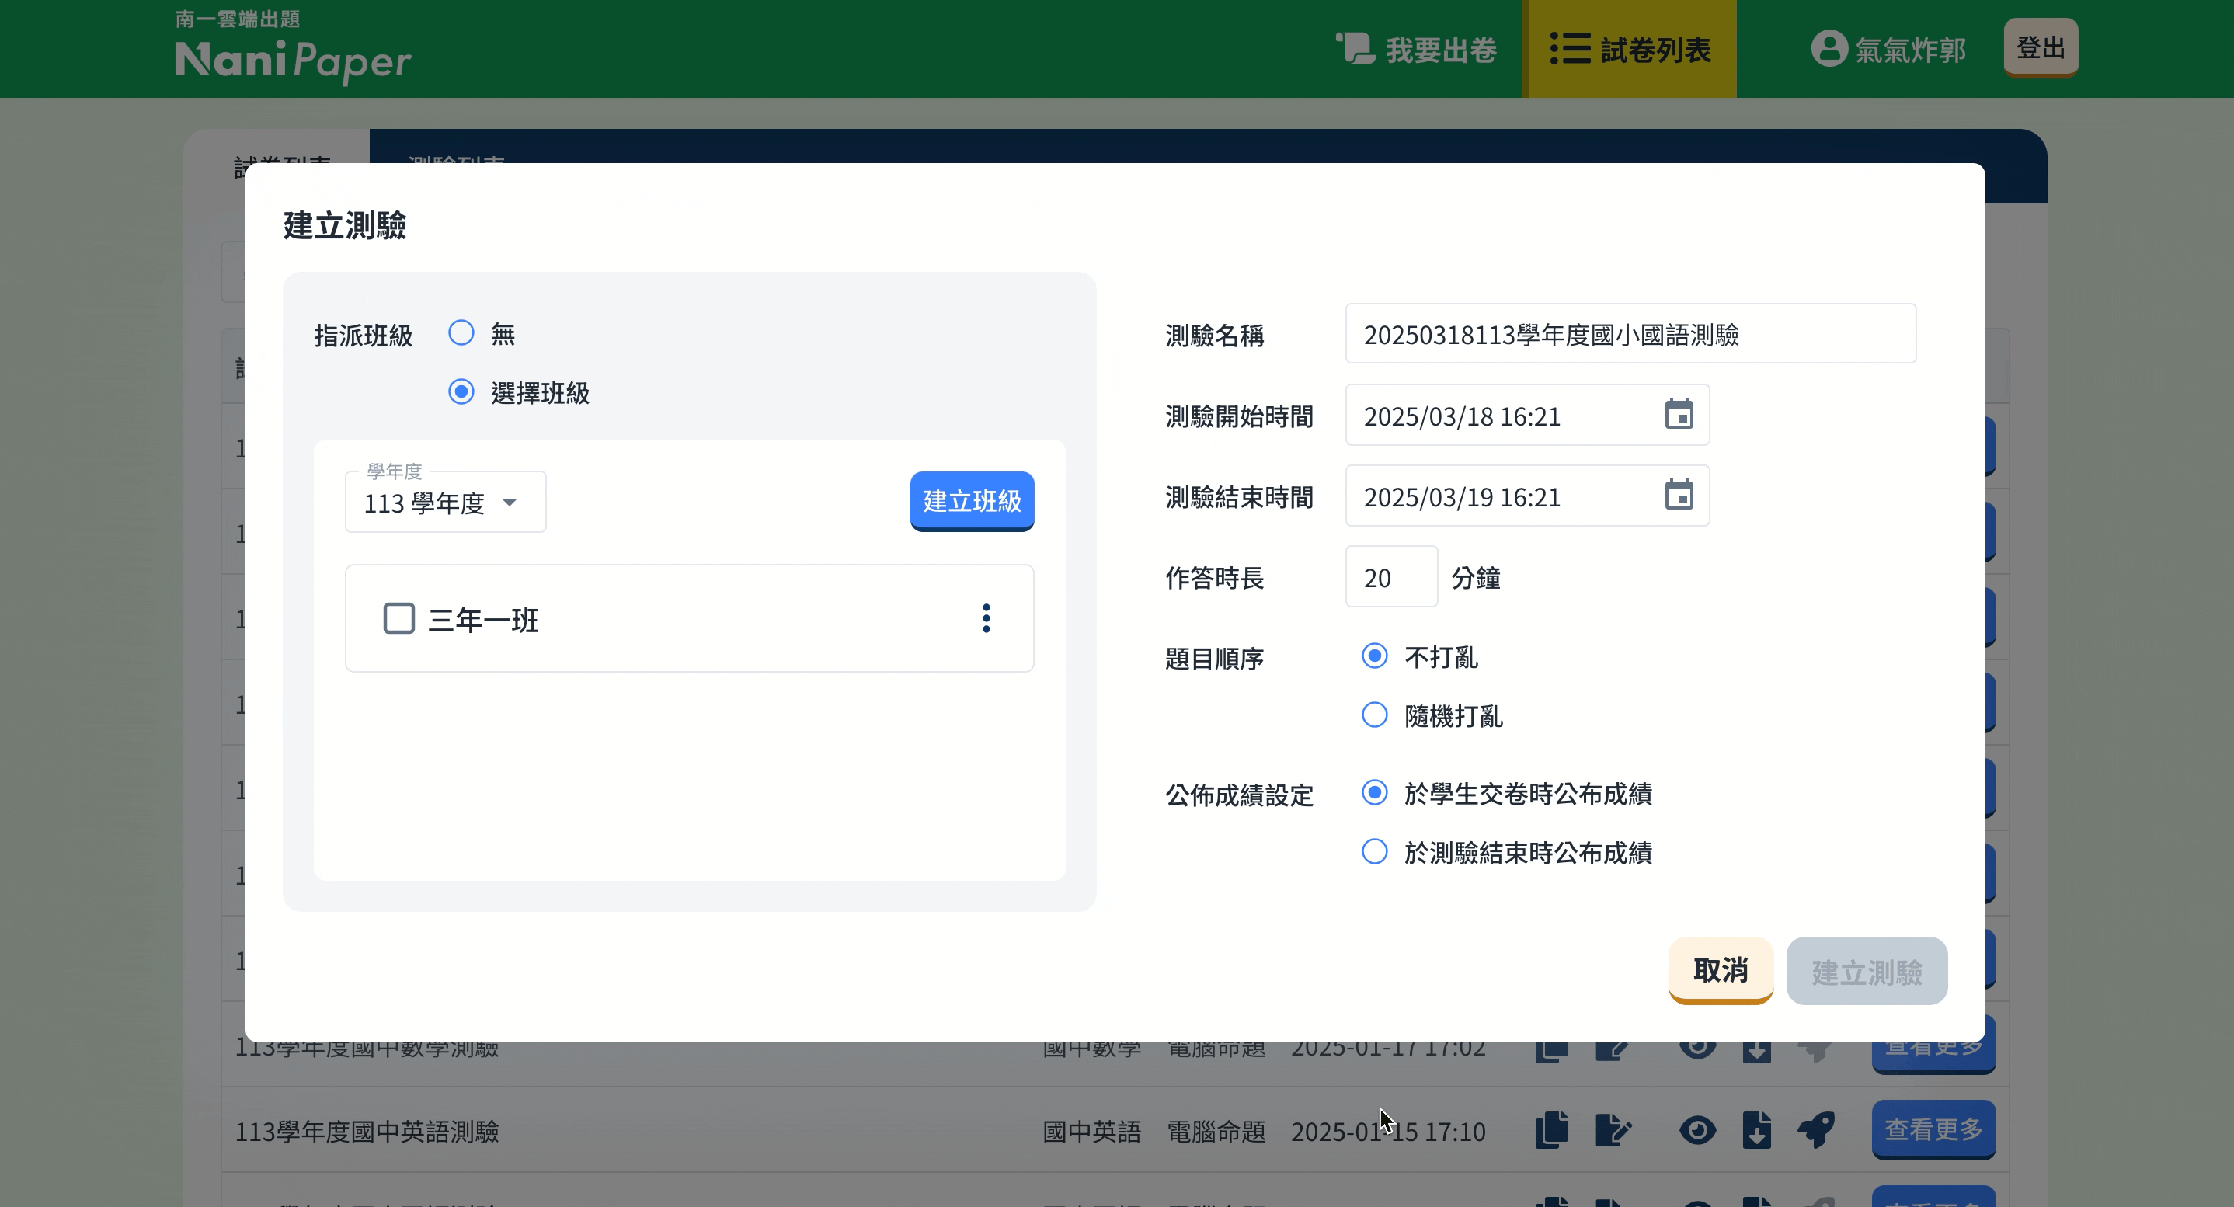Check the 三年一班 checkbox
Screen dimensions: 2234x1207
(399, 618)
